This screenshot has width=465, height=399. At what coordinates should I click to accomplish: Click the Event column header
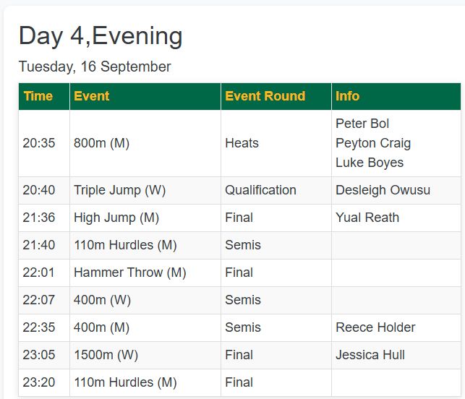145,96
